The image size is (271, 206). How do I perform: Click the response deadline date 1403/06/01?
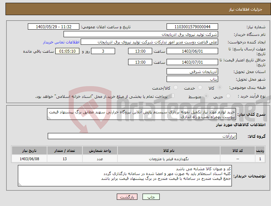click(192, 51)
